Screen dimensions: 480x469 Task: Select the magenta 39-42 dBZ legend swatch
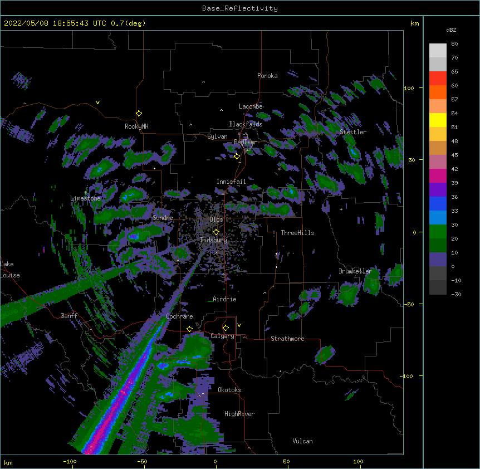tap(438, 175)
